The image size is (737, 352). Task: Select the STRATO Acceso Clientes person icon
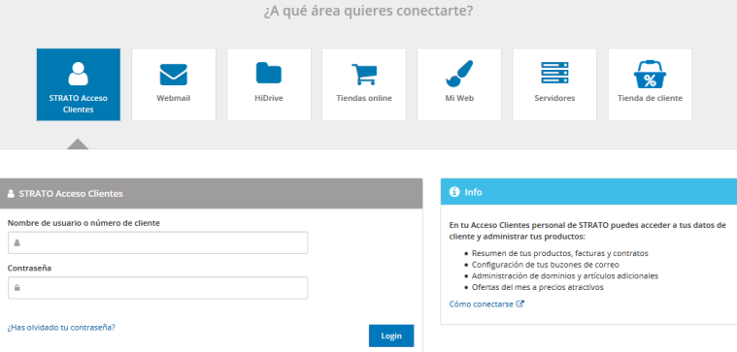78,74
